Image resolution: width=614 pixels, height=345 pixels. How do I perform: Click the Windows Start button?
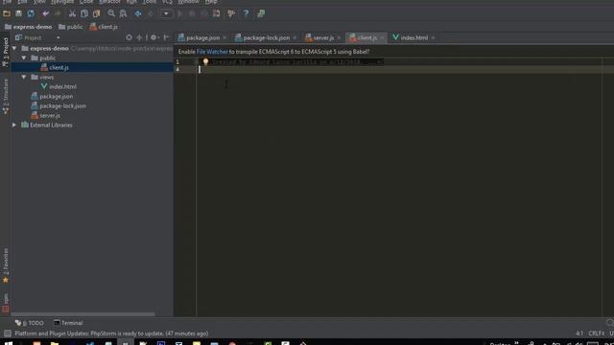pos(8,343)
